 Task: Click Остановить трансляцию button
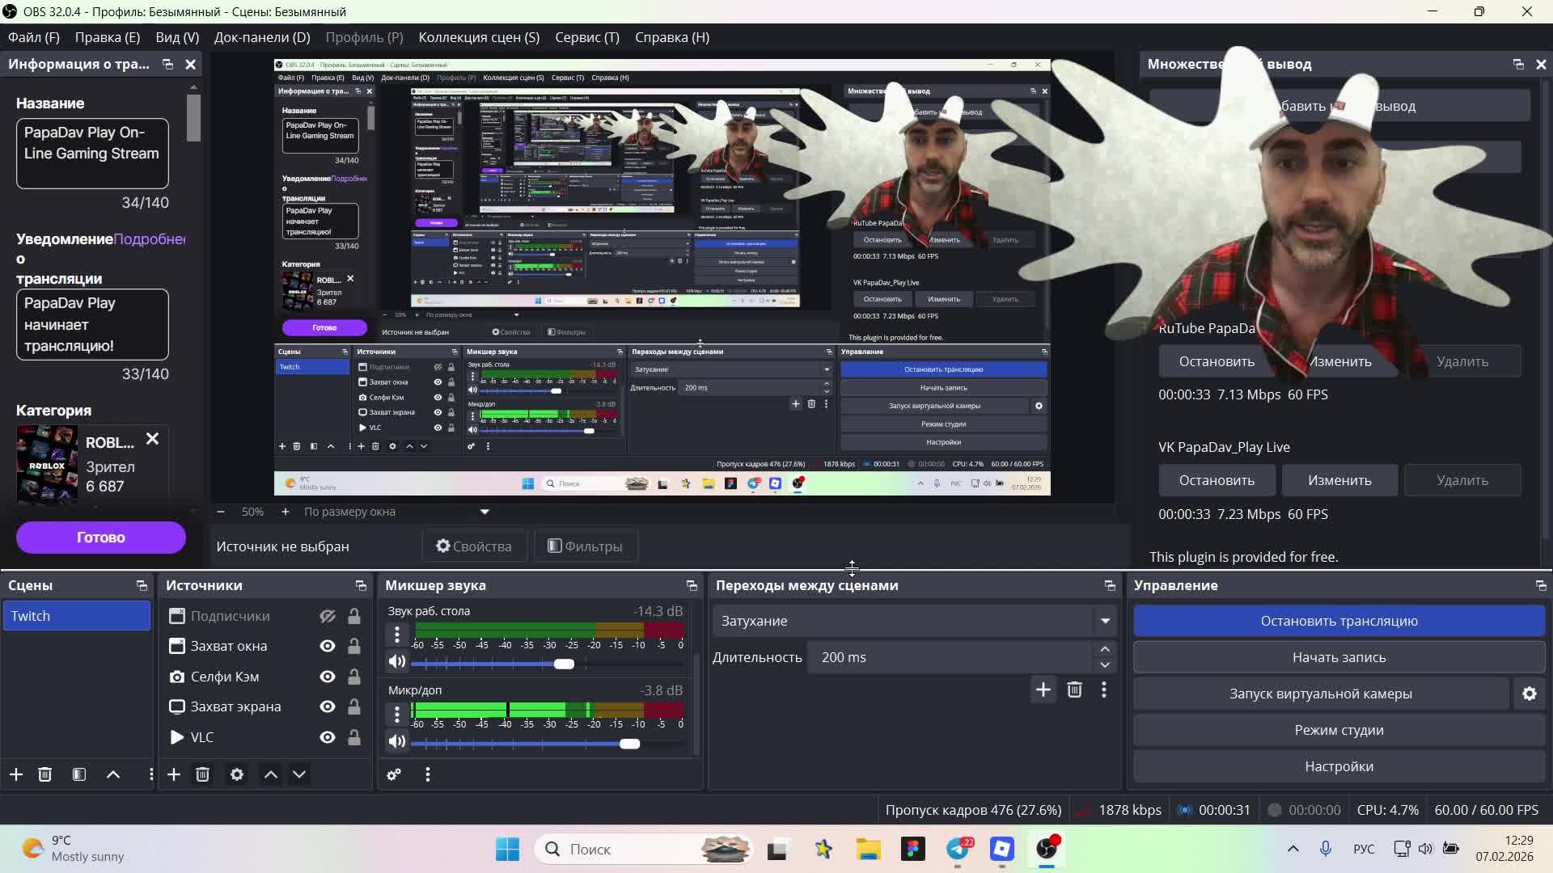click(1339, 621)
